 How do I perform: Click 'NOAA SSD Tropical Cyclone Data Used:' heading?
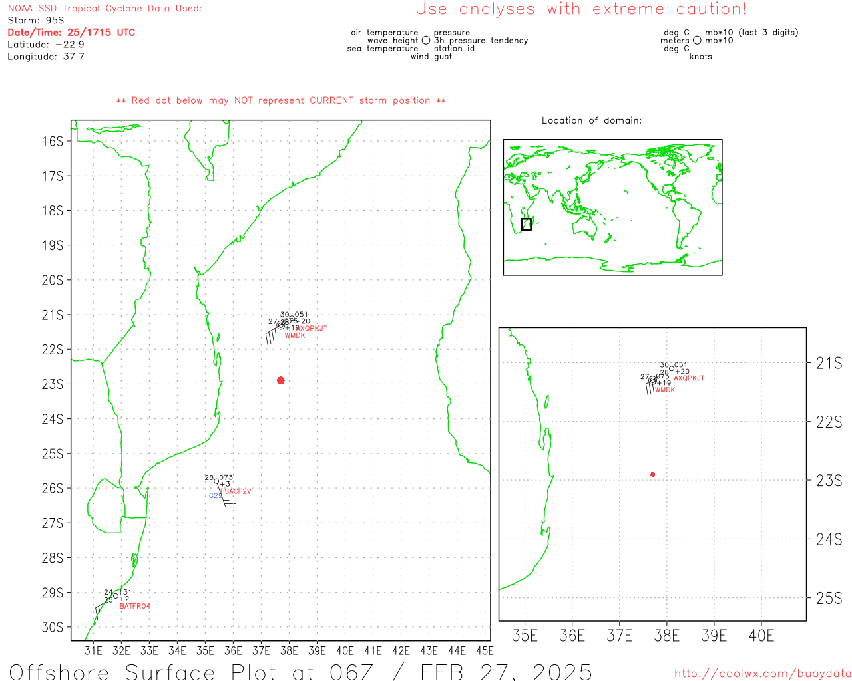105,9
